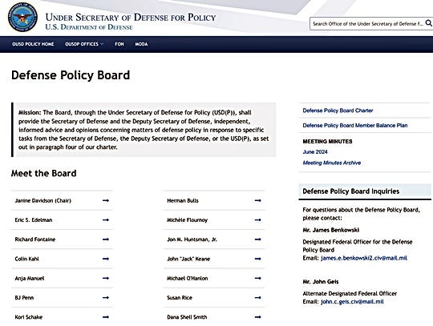
Task: Open Susan Rice profile
Action: point(180,298)
